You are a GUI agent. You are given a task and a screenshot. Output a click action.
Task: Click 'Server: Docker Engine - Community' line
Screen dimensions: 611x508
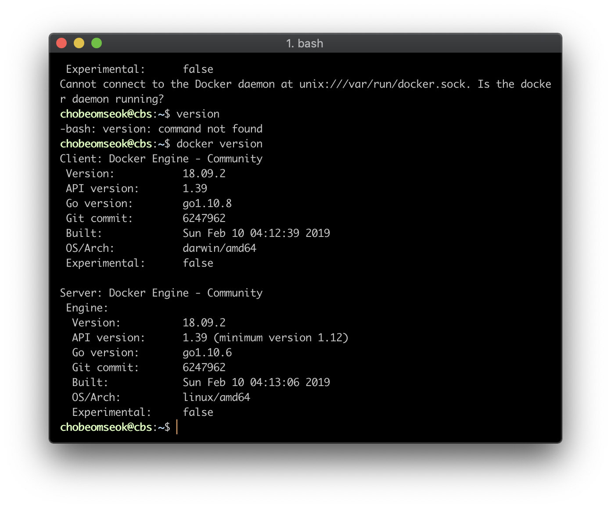tap(161, 293)
